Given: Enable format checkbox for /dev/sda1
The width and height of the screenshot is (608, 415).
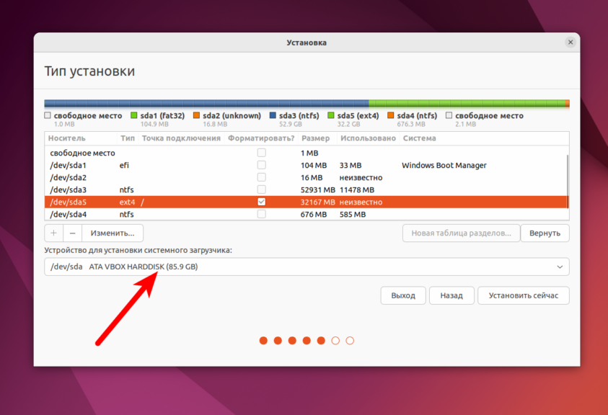Looking at the screenshot, I should click(x=261, y=165).
